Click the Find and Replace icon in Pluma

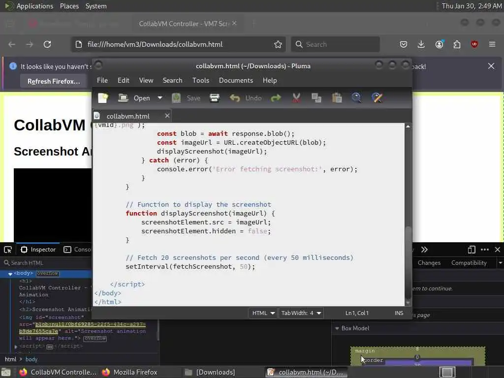(x=377, y=98)
